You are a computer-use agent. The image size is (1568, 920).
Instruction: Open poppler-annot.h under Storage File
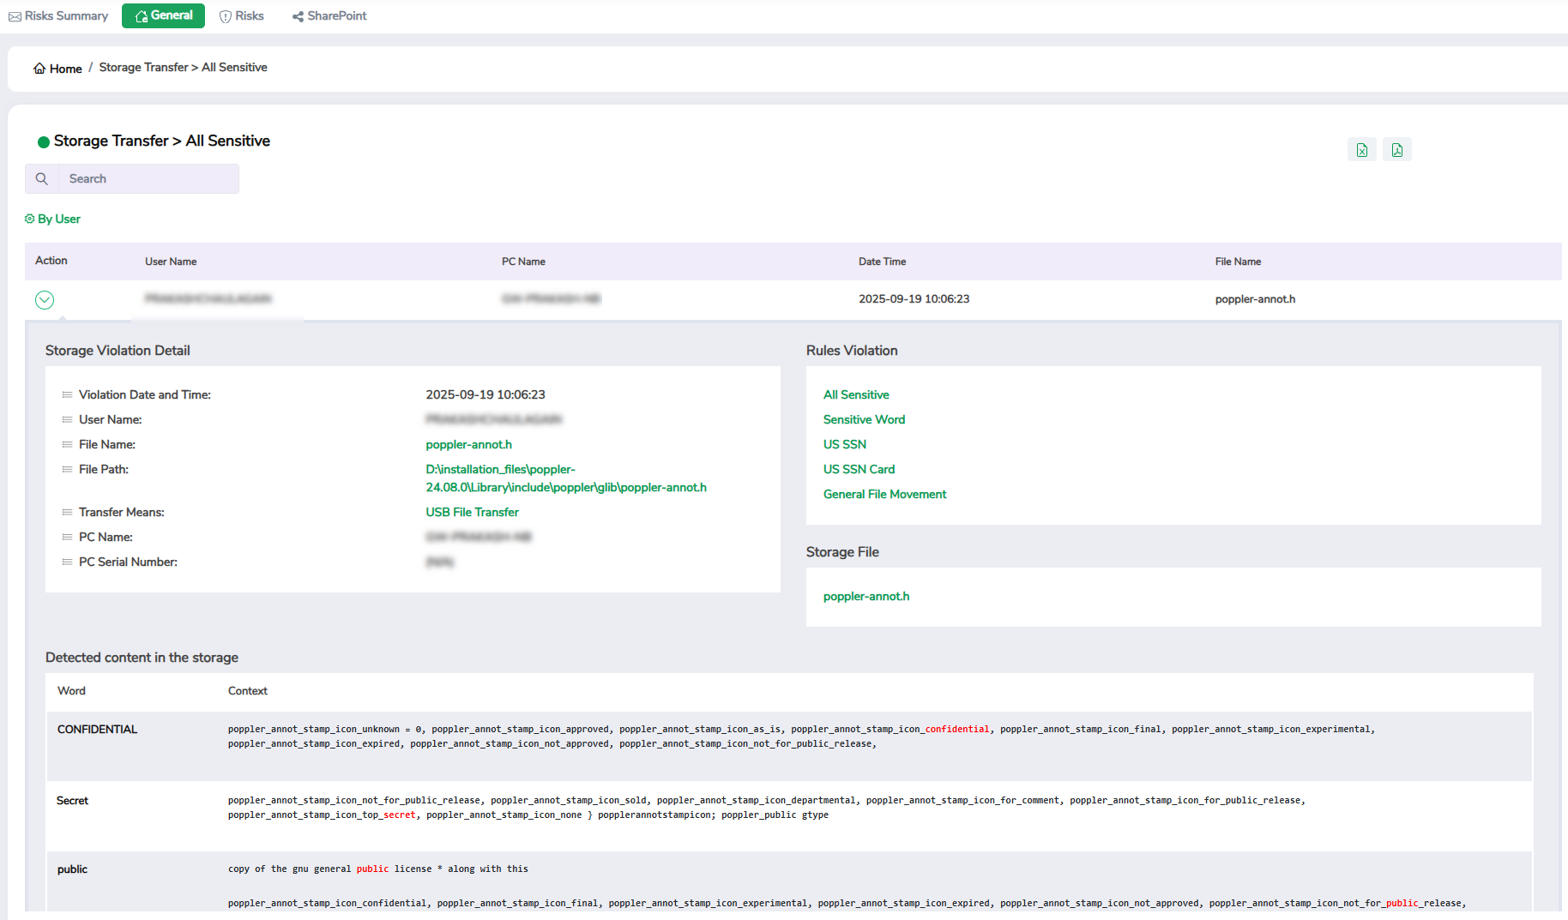pyautogui.click(x=865, y=596)
